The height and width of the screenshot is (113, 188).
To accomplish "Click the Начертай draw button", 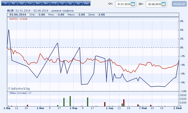I will coord(179,4).
